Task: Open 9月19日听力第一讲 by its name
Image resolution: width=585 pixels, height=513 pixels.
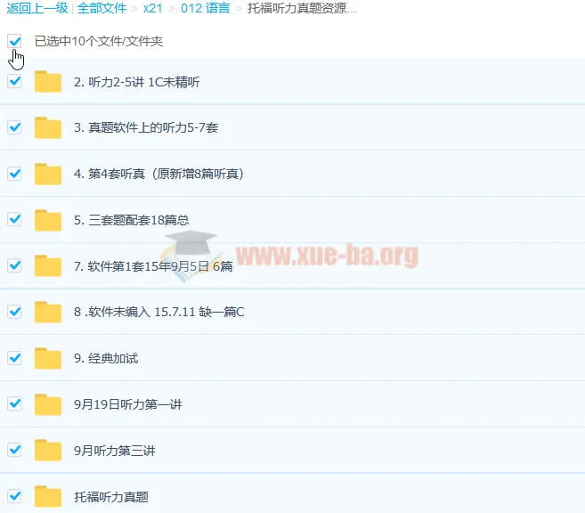Action: (x=128, y=404)
